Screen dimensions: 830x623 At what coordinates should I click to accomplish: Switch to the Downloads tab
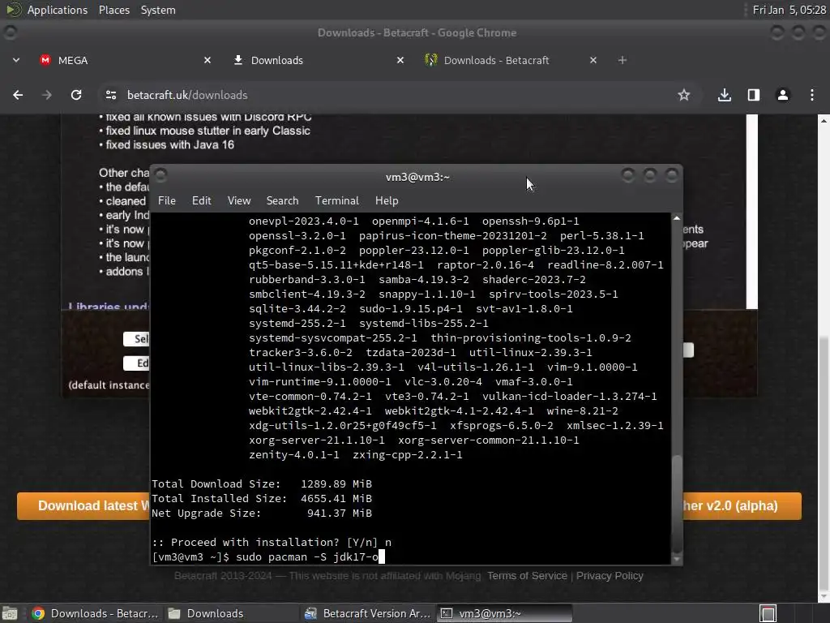point(316,60)
